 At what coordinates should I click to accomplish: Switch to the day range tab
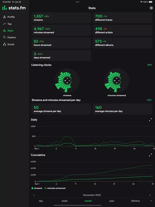coord(41,201)
